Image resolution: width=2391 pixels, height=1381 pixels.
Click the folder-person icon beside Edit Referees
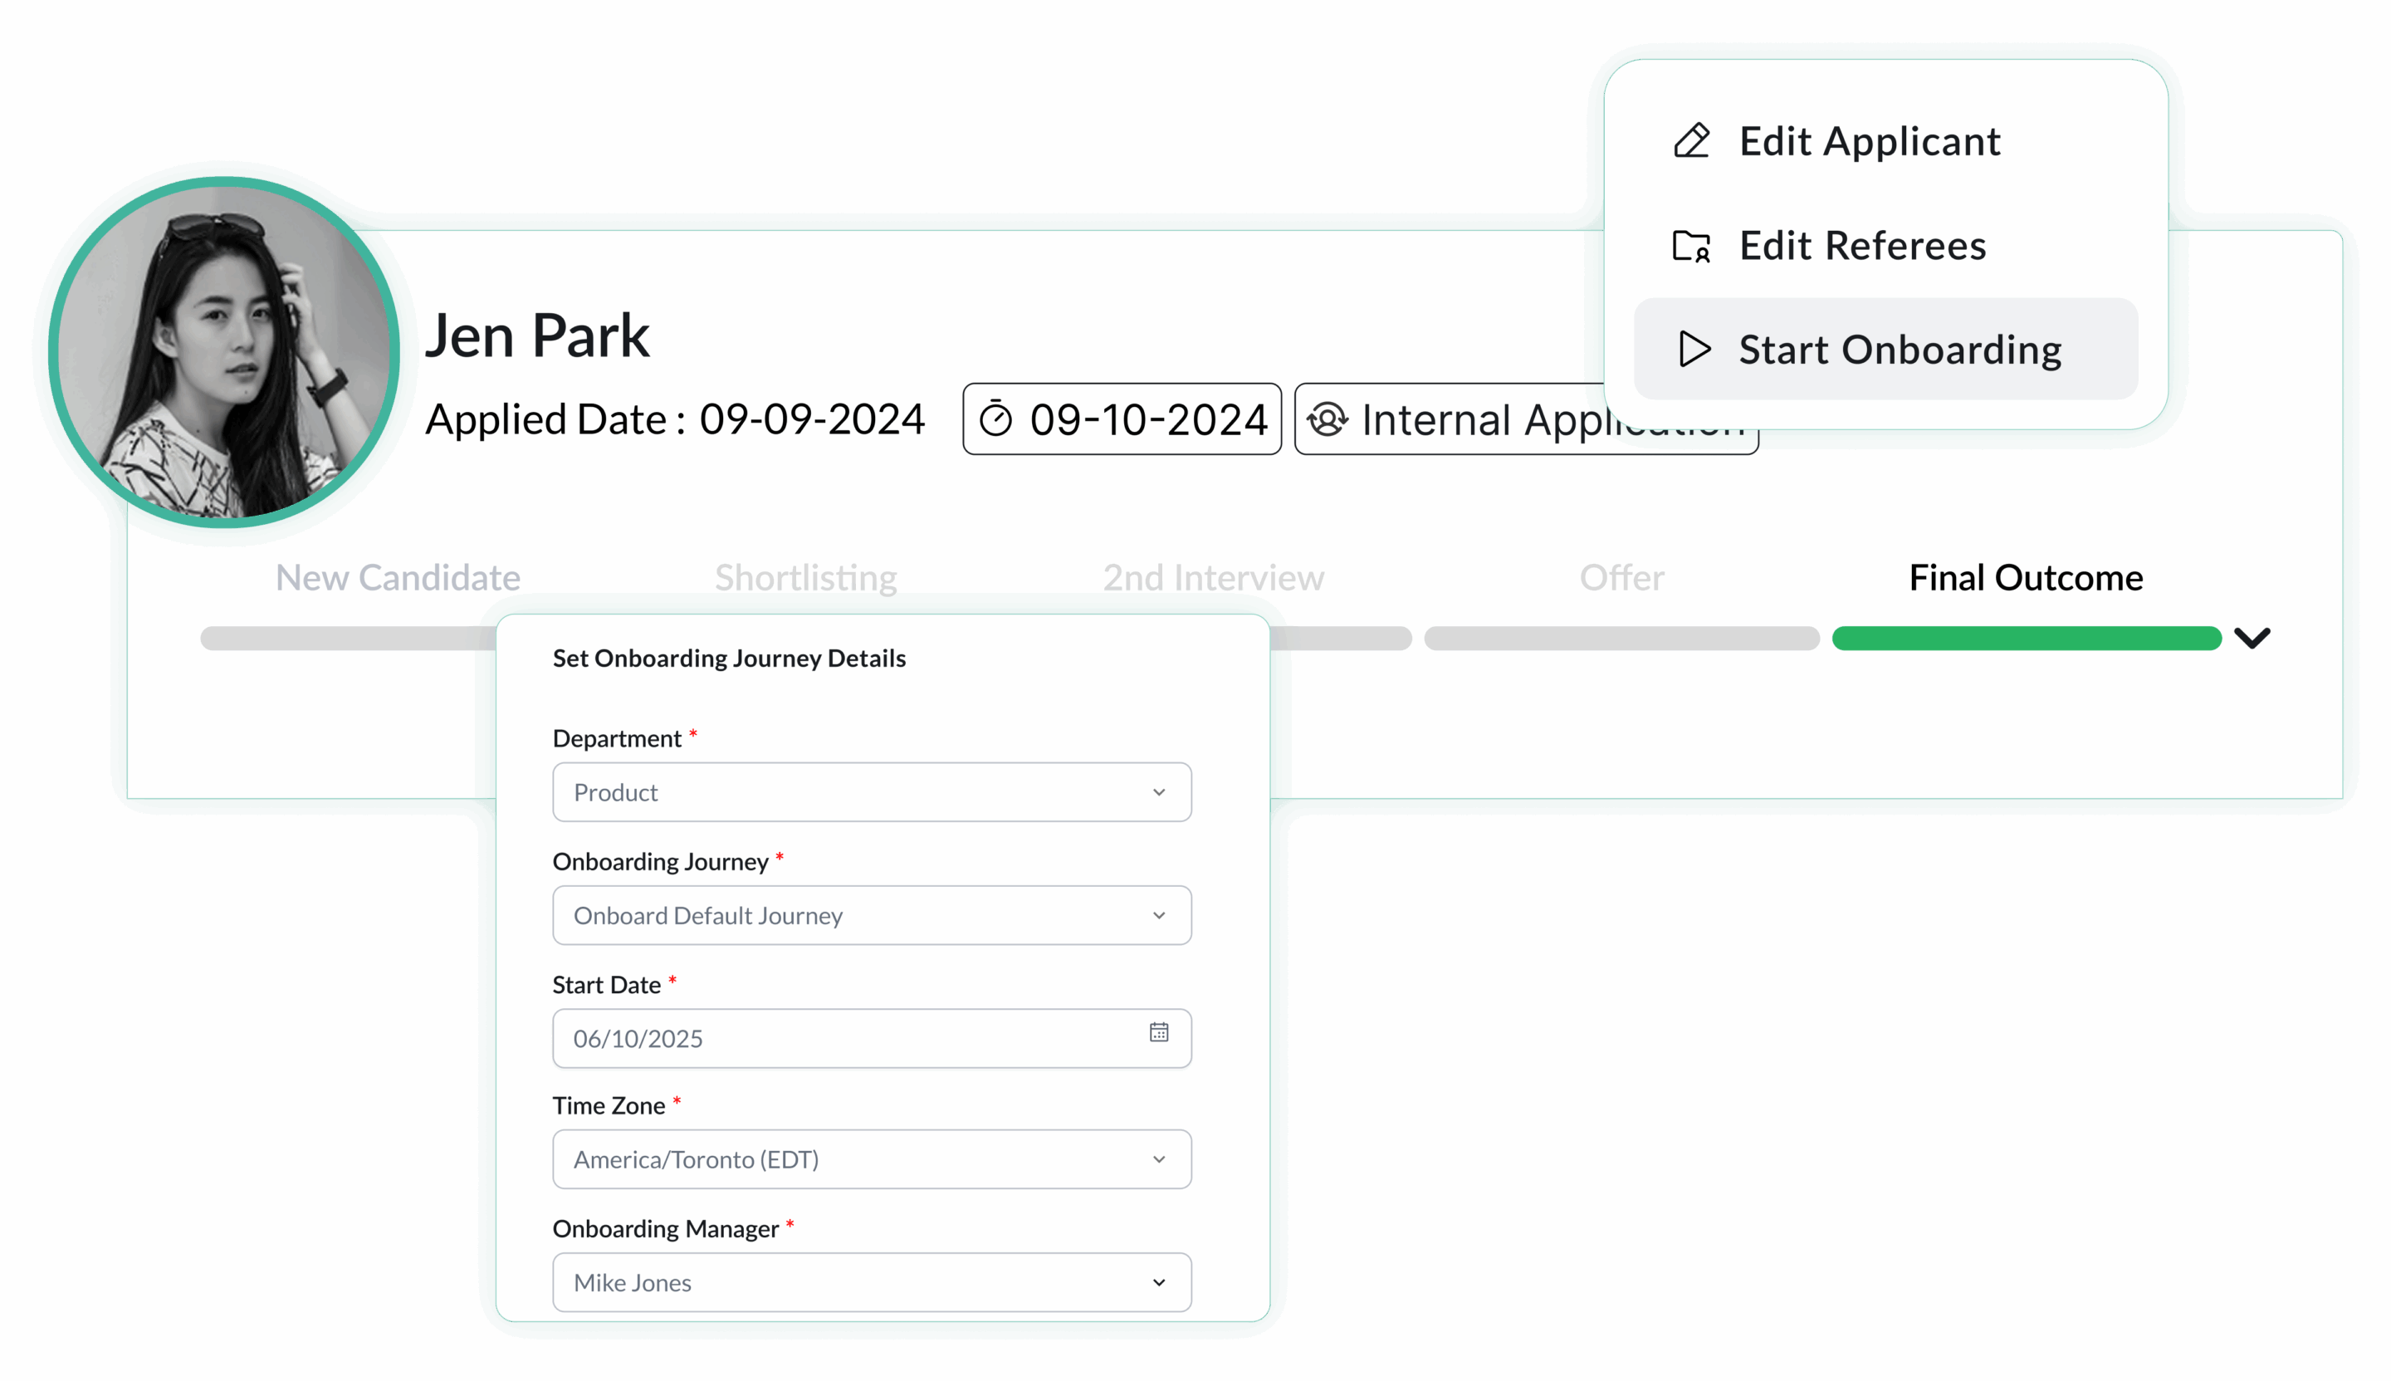point(1691,246)
